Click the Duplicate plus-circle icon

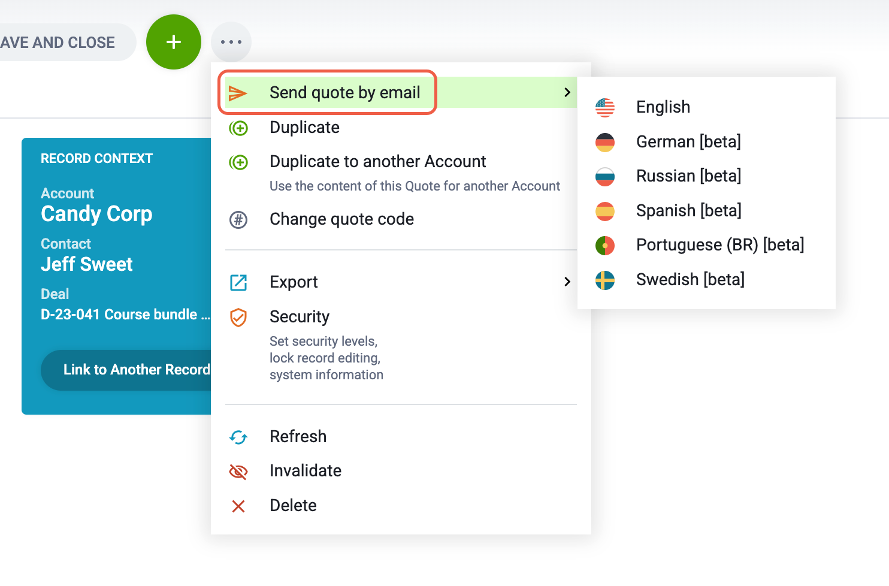point(238,128)
